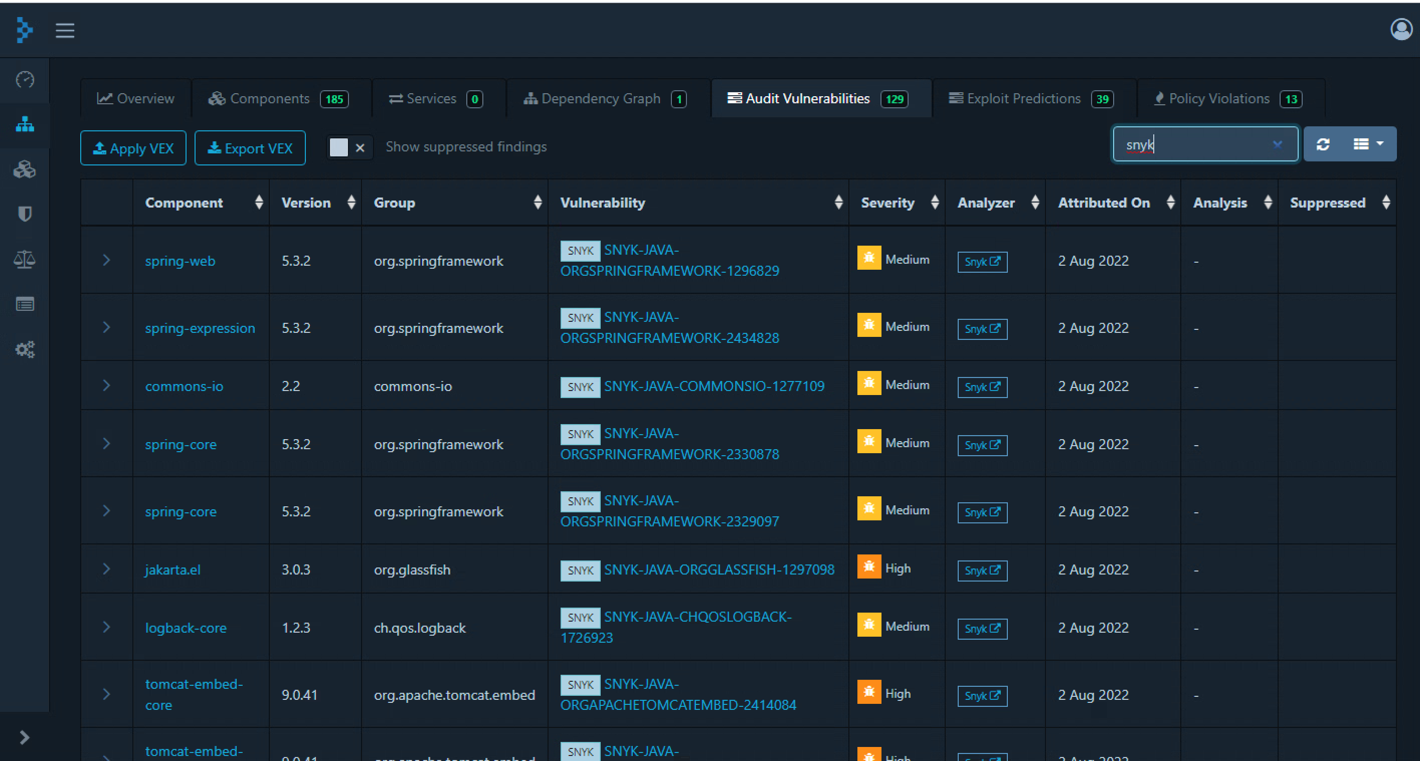Toggle the hamburger navigation menu
The image size is (1420, 761).
[x=65, y=30]
